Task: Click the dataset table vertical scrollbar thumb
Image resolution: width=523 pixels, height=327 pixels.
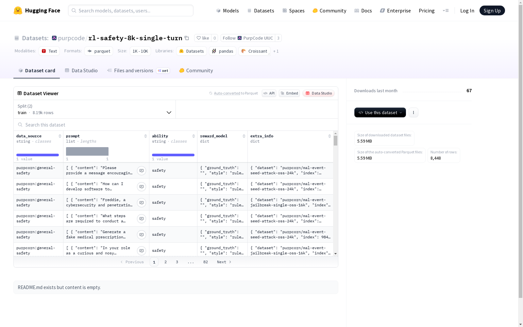Action: (335, 141)
